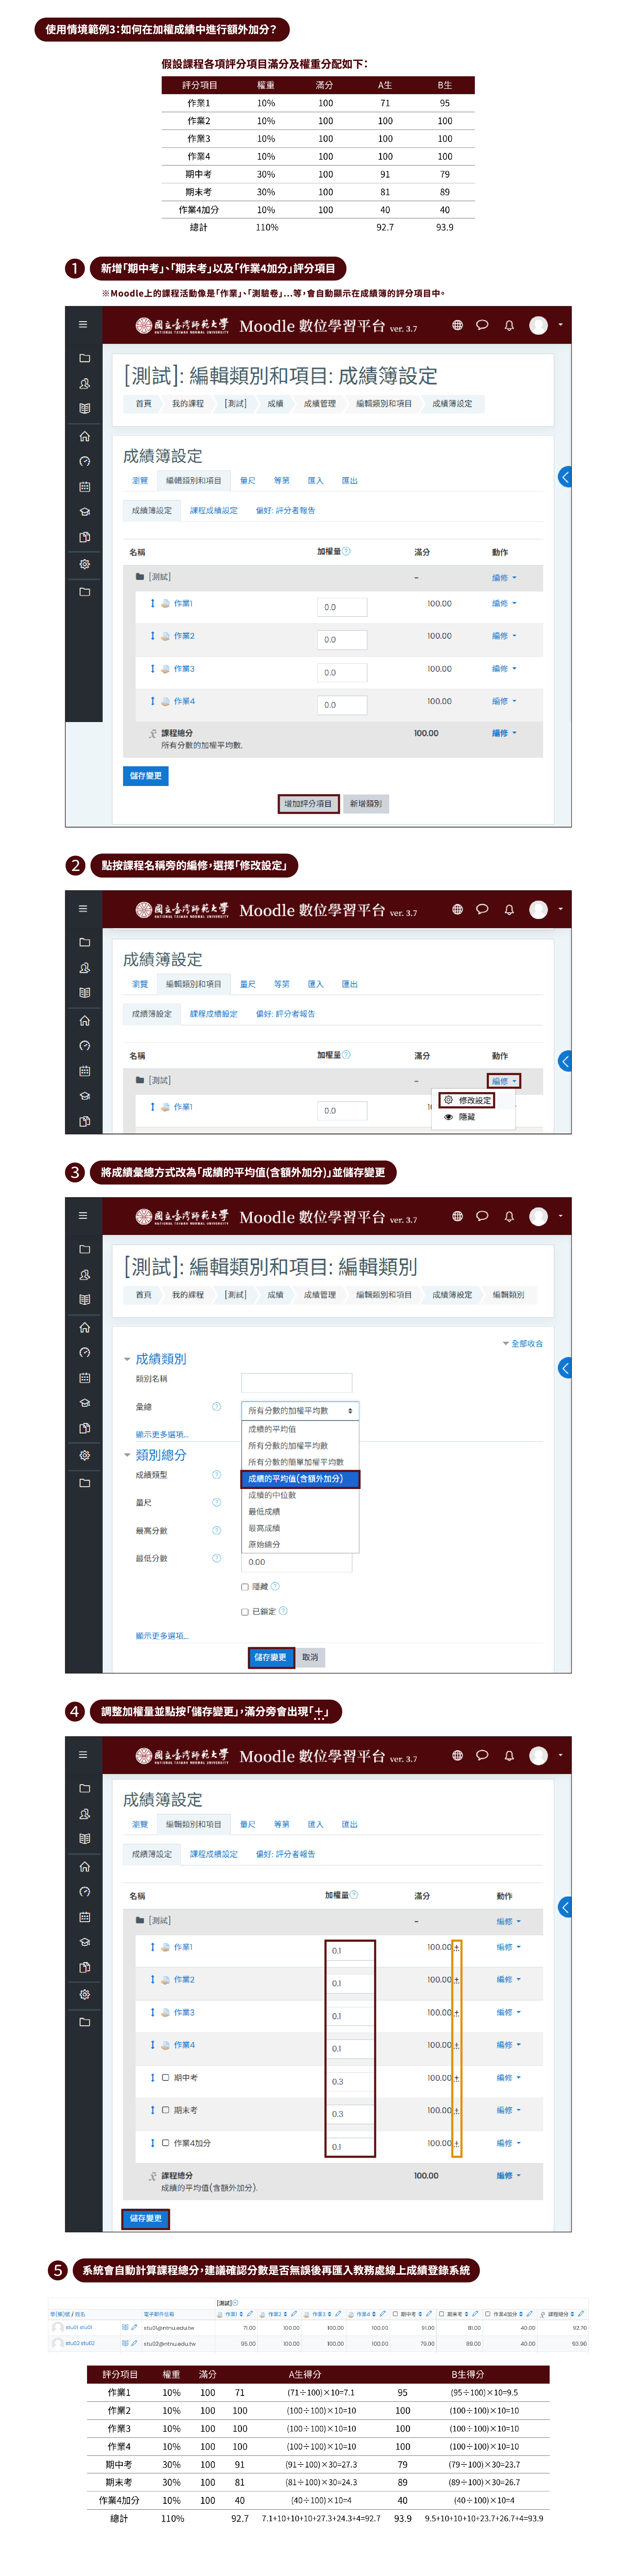Click 新增類別 button in step 1
This screenshot has height=2576, width=637.
coord(366,804)
